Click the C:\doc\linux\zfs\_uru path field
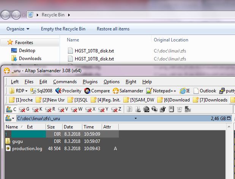The height and width of the screenshot is (179, 235). [38, 119]
